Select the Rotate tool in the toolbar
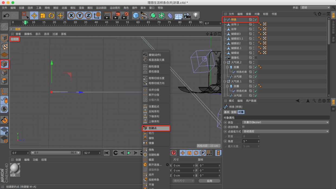Screen dimensions: 336x189 coord(51,16)
